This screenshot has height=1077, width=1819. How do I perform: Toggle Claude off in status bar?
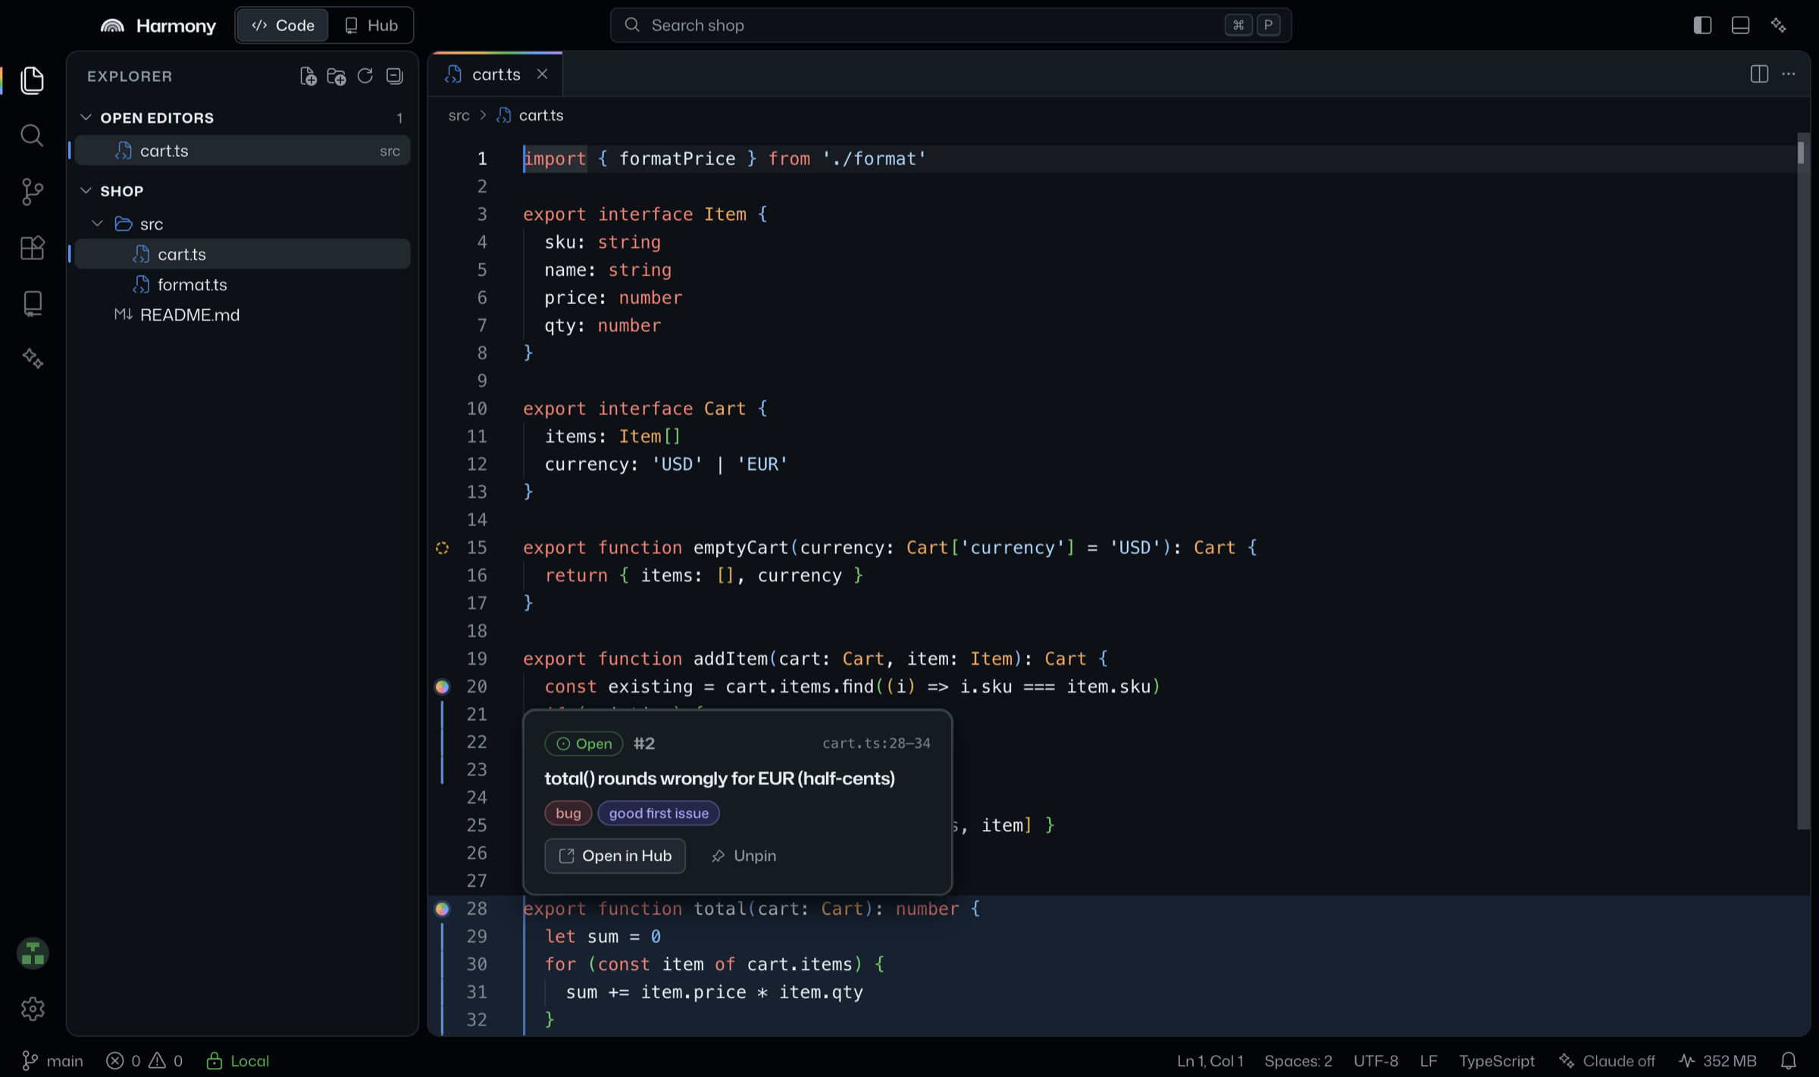click(1607, 1060)
